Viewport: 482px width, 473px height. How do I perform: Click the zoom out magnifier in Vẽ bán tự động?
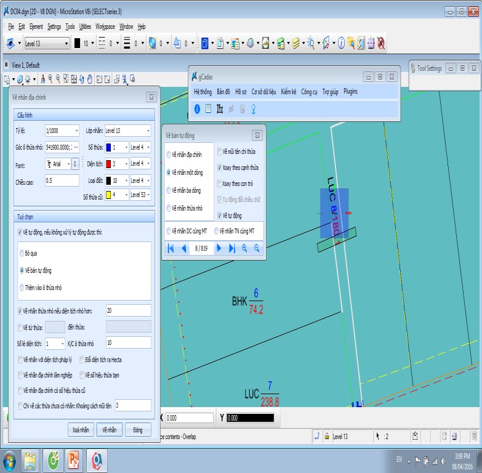tap(257, 248)
